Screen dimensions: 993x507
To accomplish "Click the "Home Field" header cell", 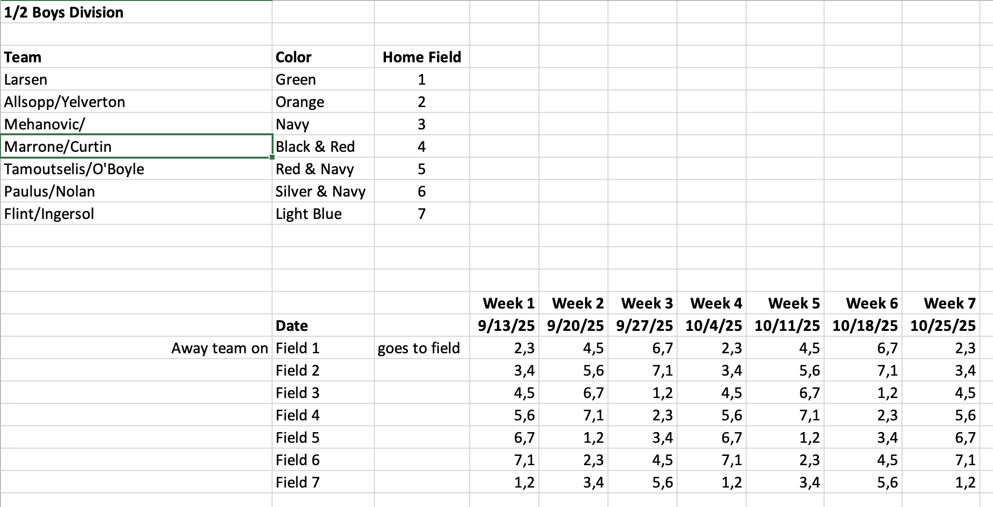I will pos(422,57).
